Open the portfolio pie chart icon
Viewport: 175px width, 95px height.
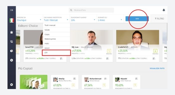coord(11,51)
